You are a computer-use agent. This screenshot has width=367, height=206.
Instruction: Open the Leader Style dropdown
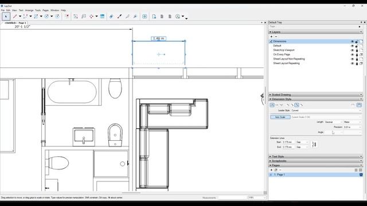tap(326, 110)
